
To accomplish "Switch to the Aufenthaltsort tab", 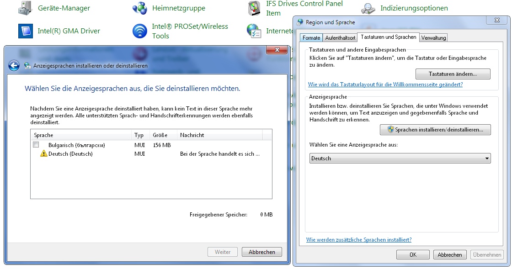I will point(340,38).
